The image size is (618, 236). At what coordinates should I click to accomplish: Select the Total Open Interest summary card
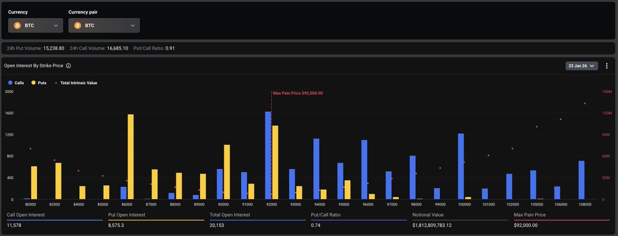pos(257,220)
